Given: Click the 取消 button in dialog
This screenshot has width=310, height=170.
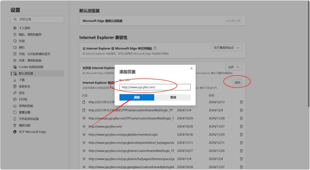Looking at the screenshot, I should click(173, 97).
